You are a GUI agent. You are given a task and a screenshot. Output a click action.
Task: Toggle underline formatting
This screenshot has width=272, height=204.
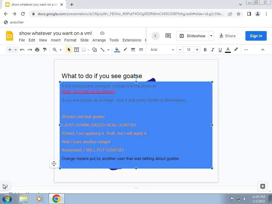point(220,50)
